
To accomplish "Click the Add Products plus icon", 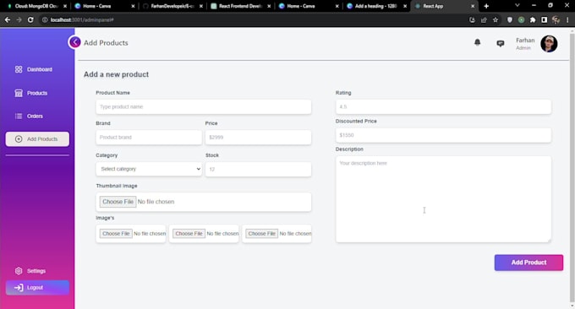I will (x=19, y=139).
